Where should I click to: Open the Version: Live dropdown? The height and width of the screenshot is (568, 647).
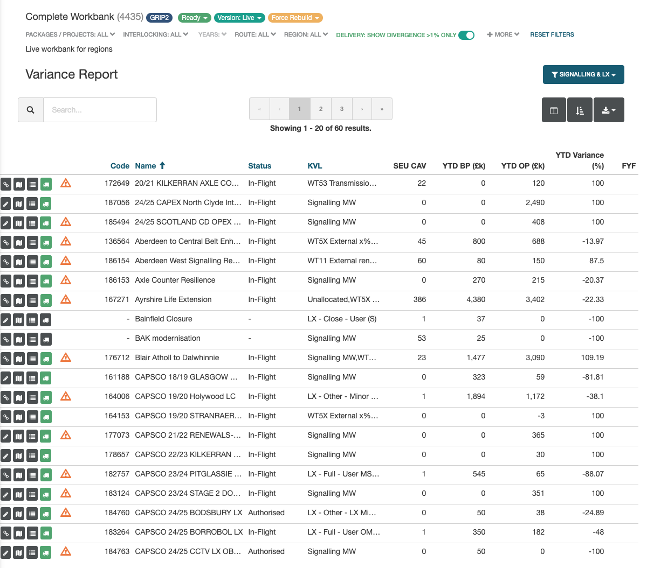(239, 18)
